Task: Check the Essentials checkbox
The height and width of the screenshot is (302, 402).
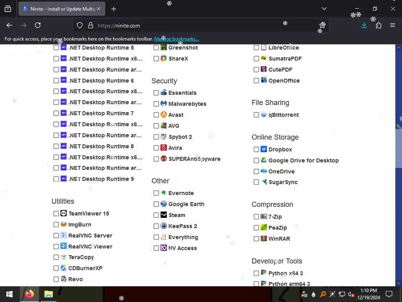Action: pyautogui.click(x=156, y=93)
